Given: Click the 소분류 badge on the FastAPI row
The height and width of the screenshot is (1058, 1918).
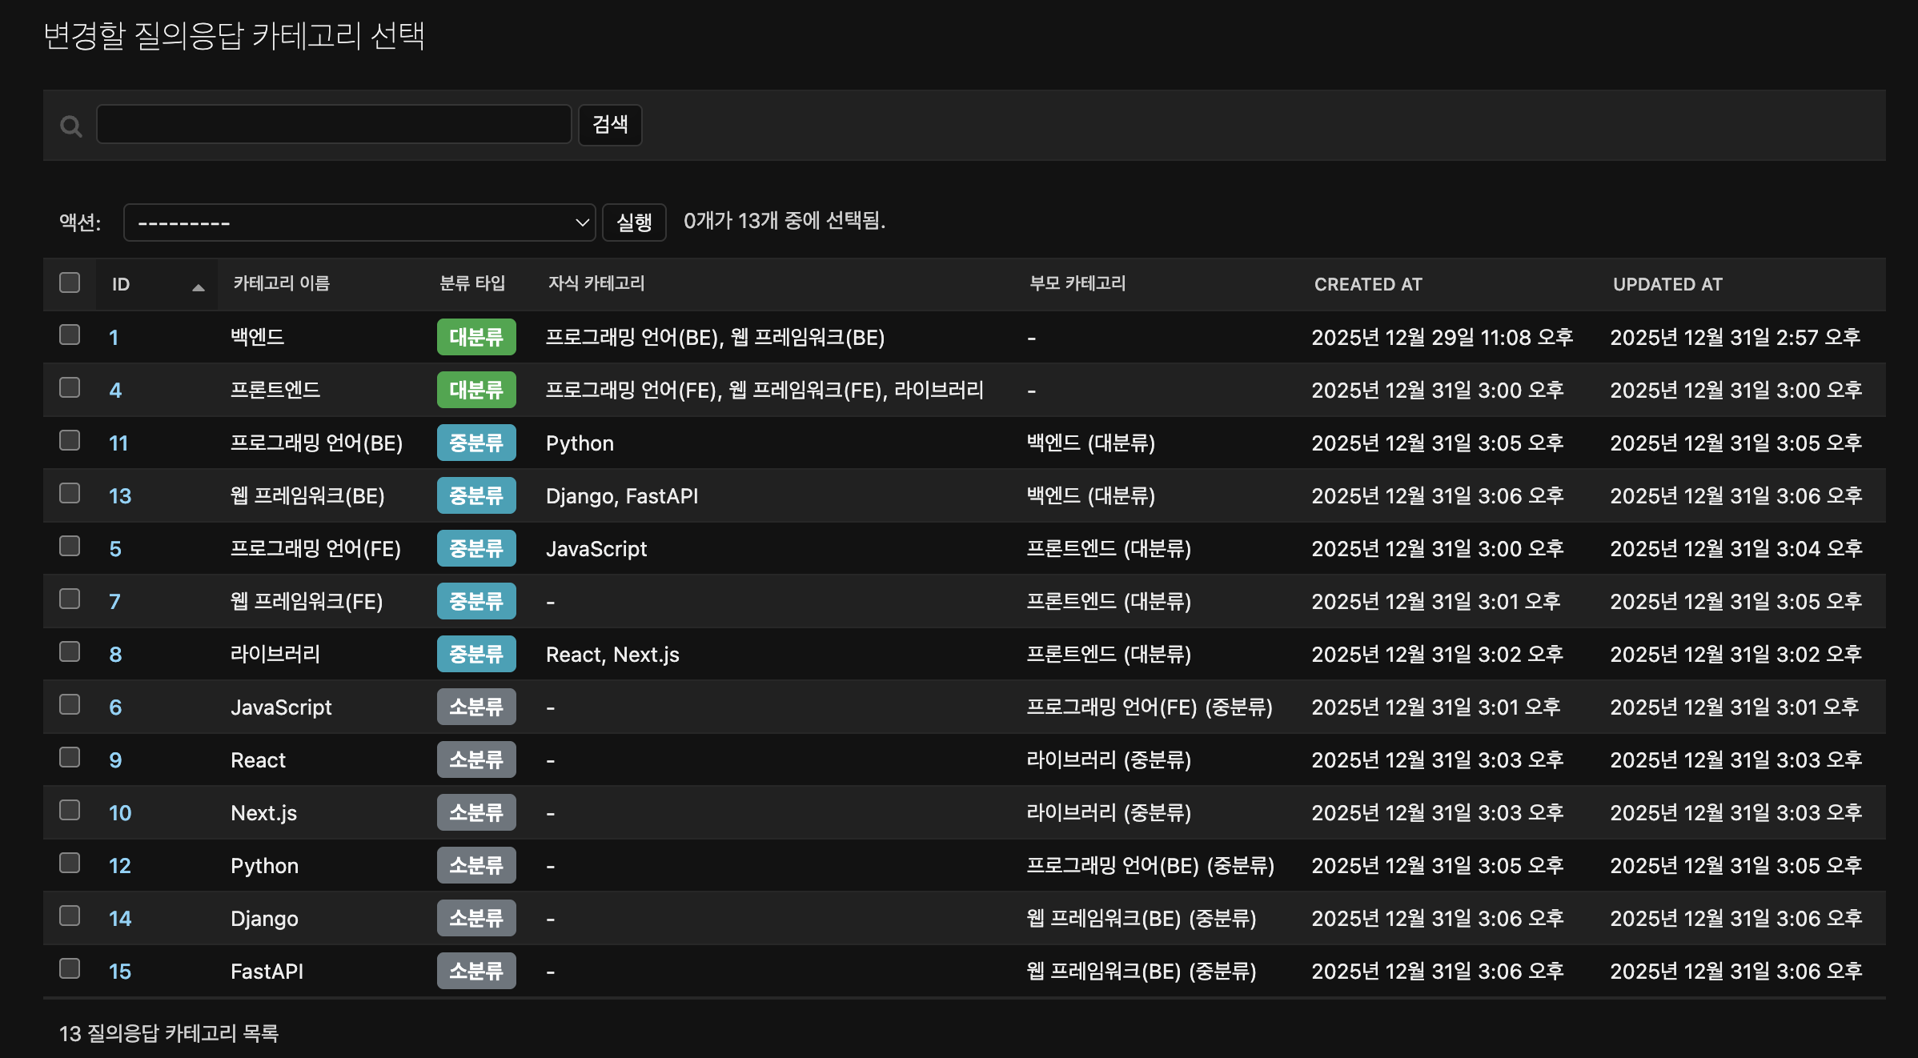Looking at the screenshot, I should click(x=475, y=971).
